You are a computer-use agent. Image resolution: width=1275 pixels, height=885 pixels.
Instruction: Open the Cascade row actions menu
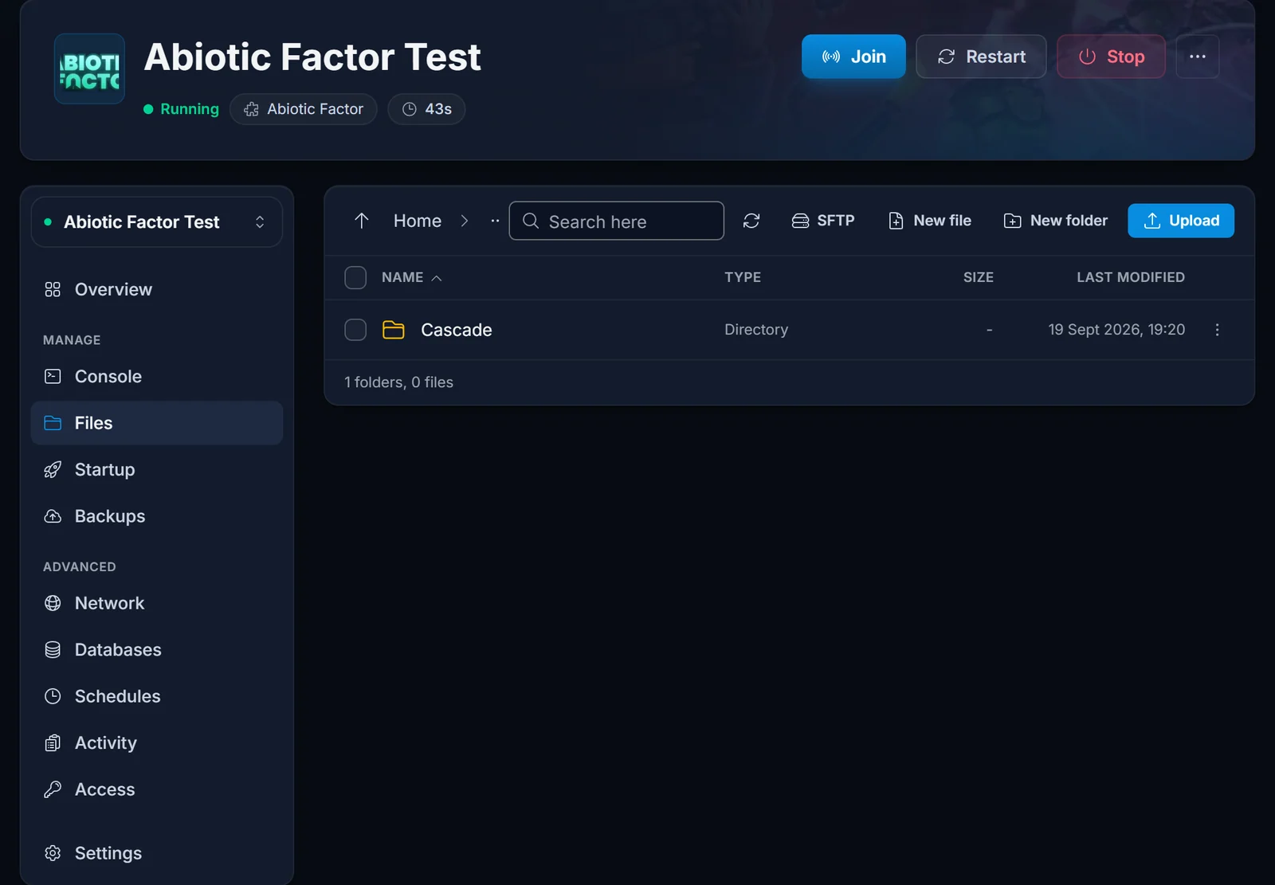coord(1217,330)
